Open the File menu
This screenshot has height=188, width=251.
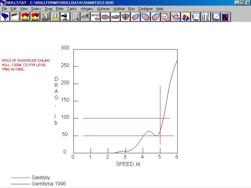[4, 9]
